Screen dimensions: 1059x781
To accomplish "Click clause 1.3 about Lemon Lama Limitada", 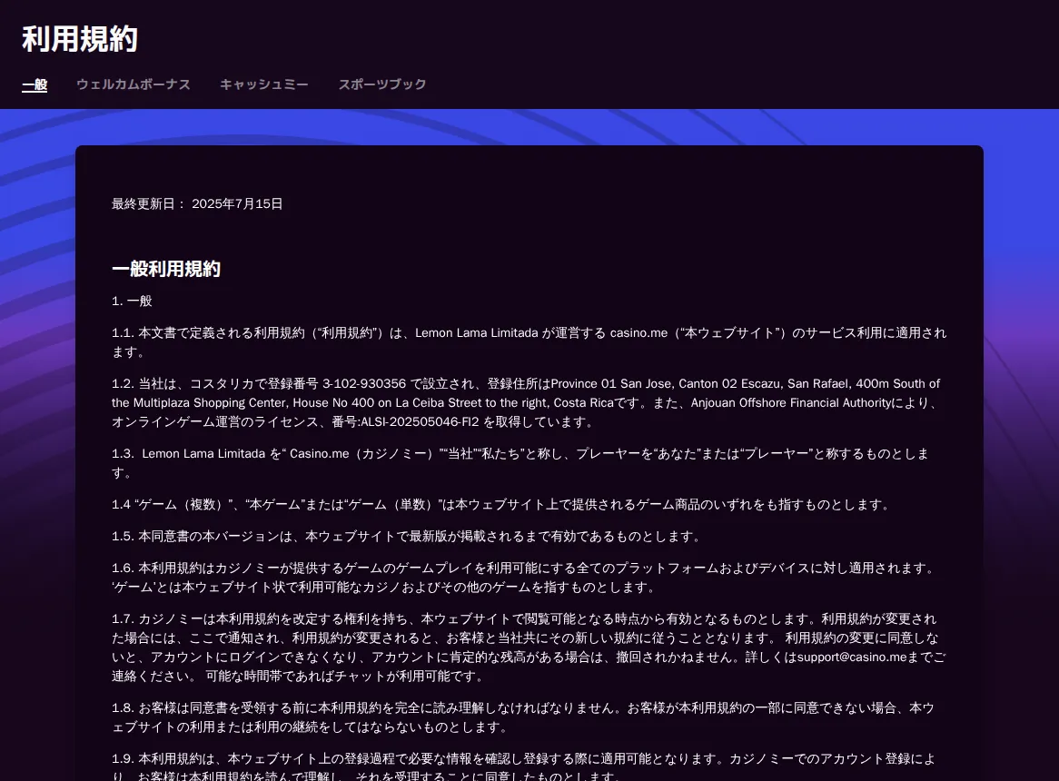I will click(x=520, y=463).
